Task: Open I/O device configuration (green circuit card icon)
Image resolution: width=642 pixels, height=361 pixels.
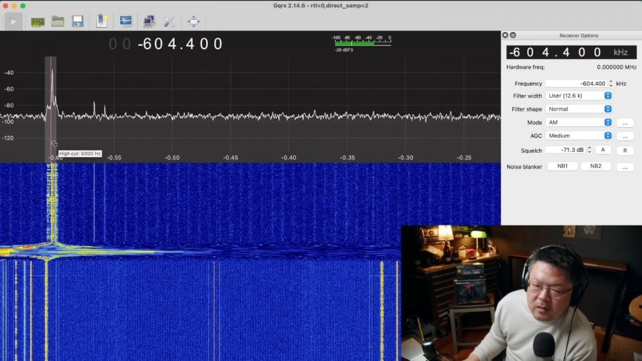Action: pyautogui.click(x=38, y=21)
